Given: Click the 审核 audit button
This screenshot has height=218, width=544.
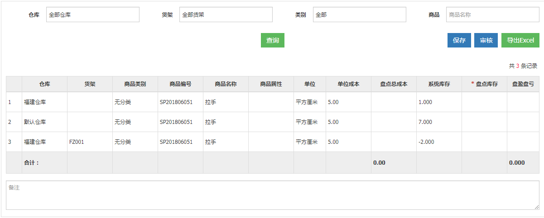Looking at the screenshot, I should tap(486, 40).
